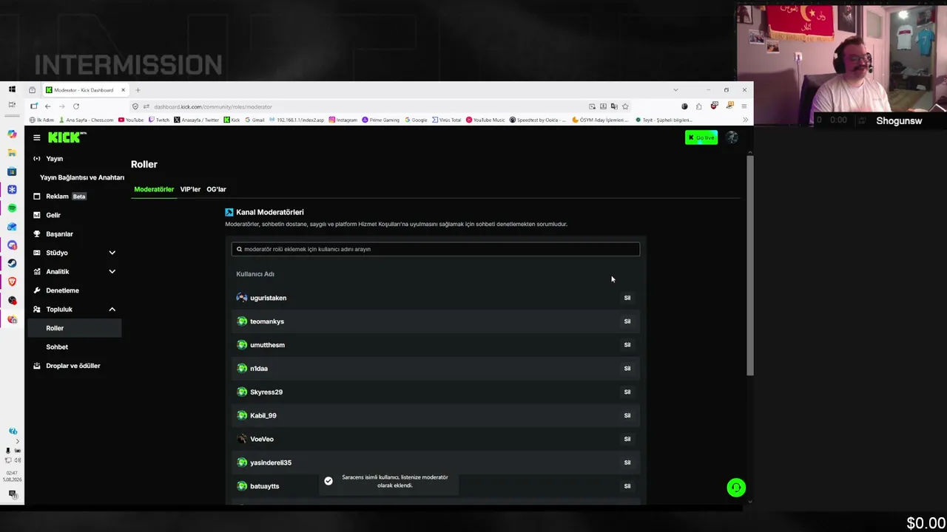Open Yayın Bağlantısı ve Anahtarı

point(82,177)
